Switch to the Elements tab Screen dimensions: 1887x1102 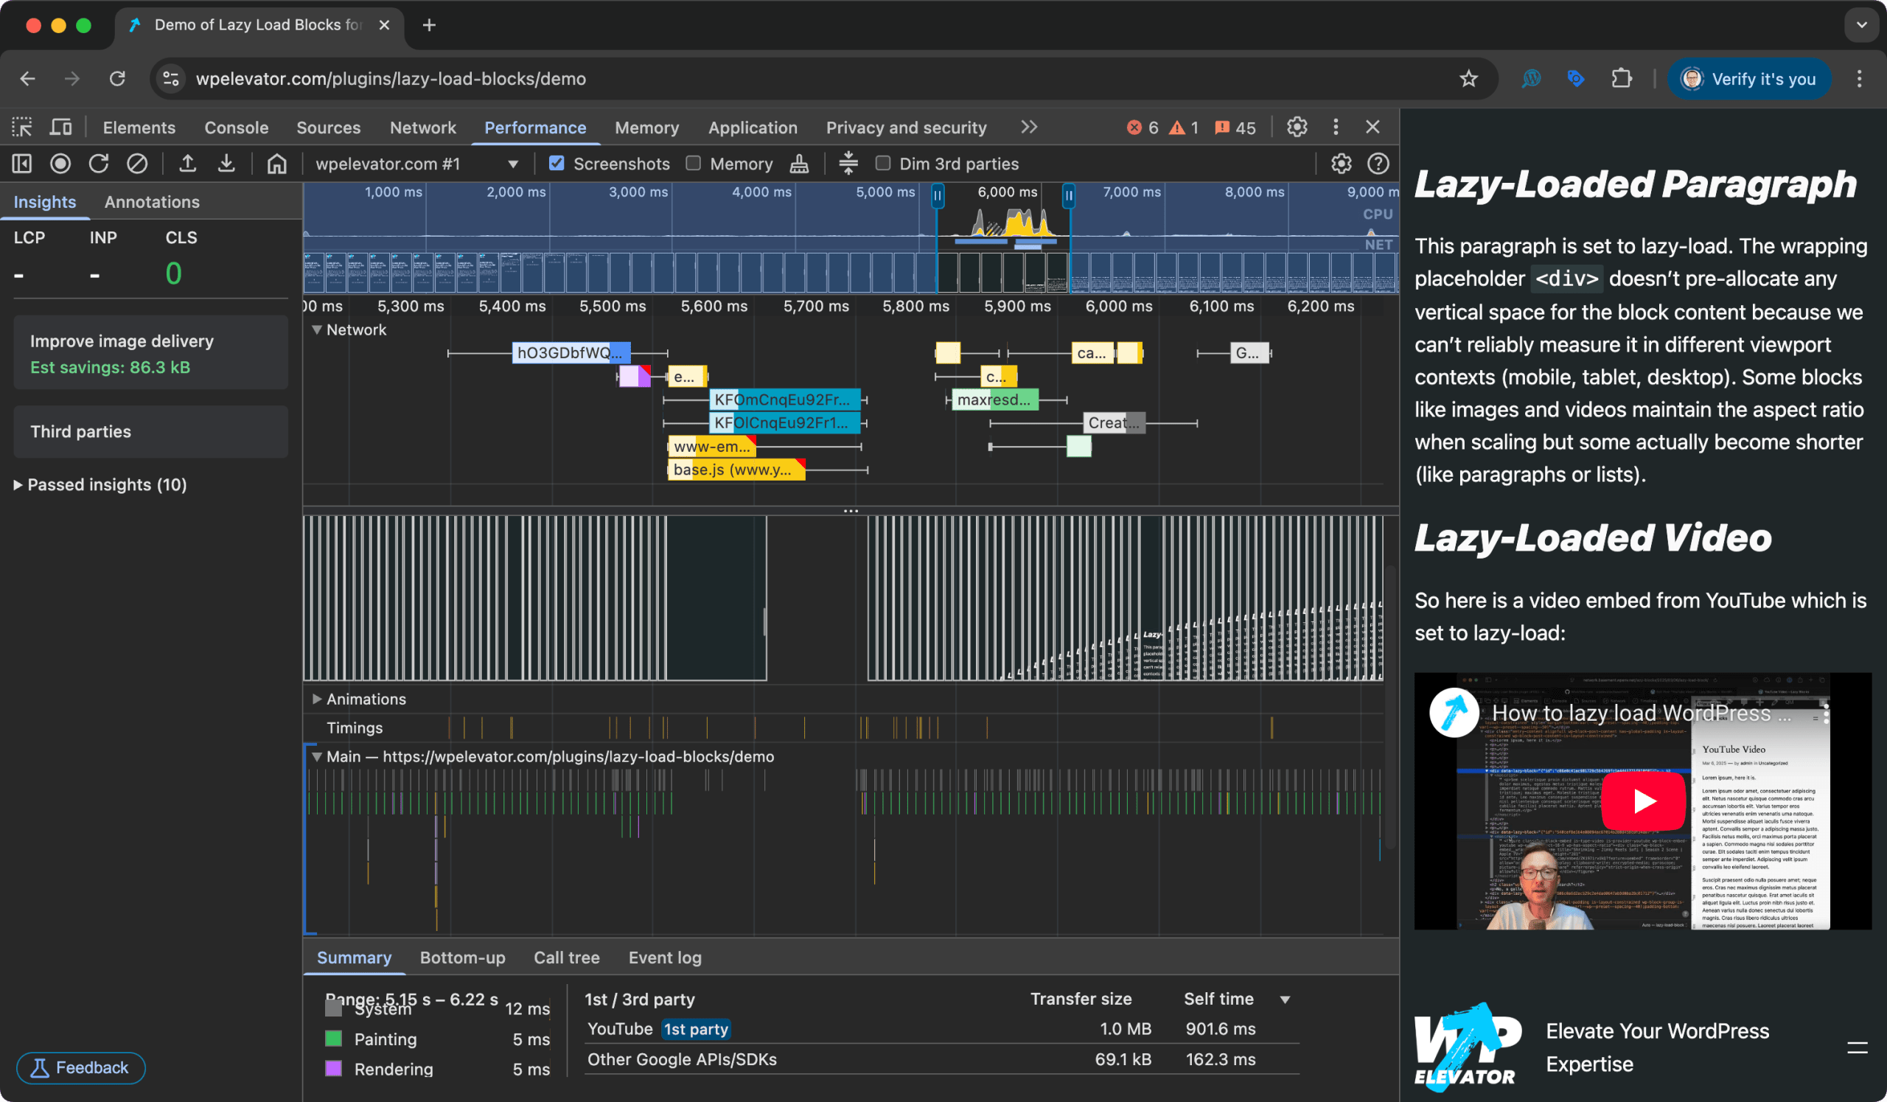click(139, 128)
